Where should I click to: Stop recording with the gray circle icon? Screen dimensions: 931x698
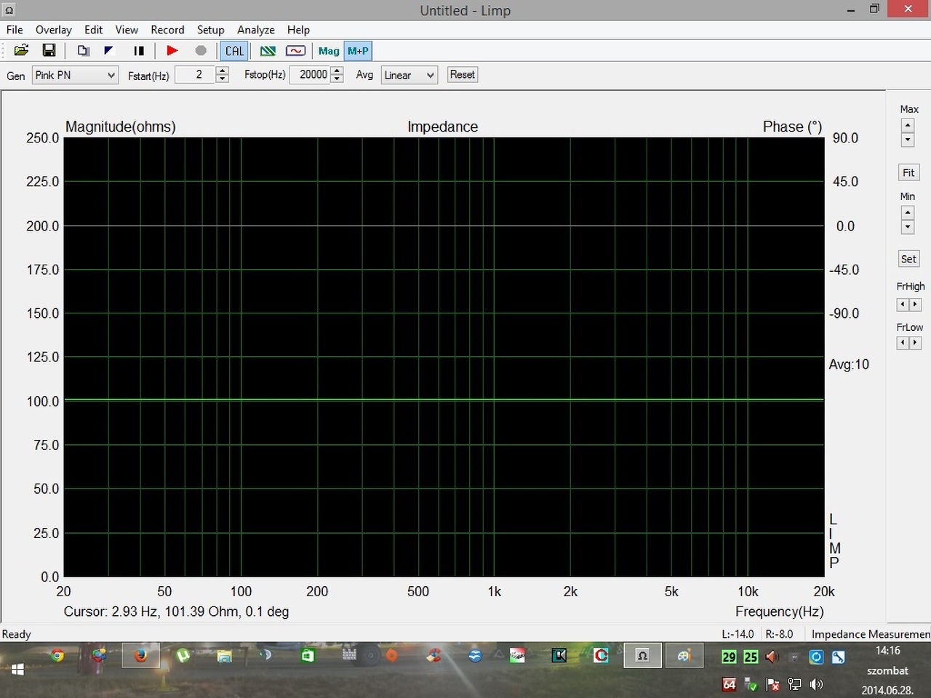click(201, 50)
